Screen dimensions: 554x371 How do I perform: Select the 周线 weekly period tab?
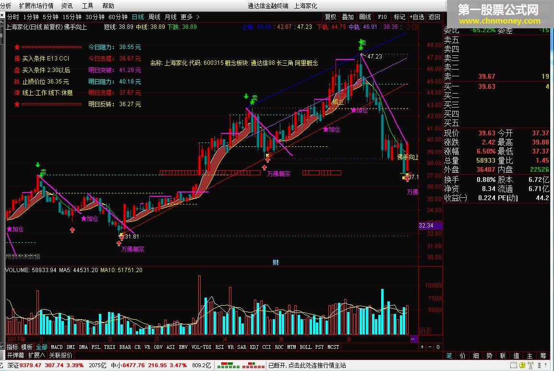(155, 17)
